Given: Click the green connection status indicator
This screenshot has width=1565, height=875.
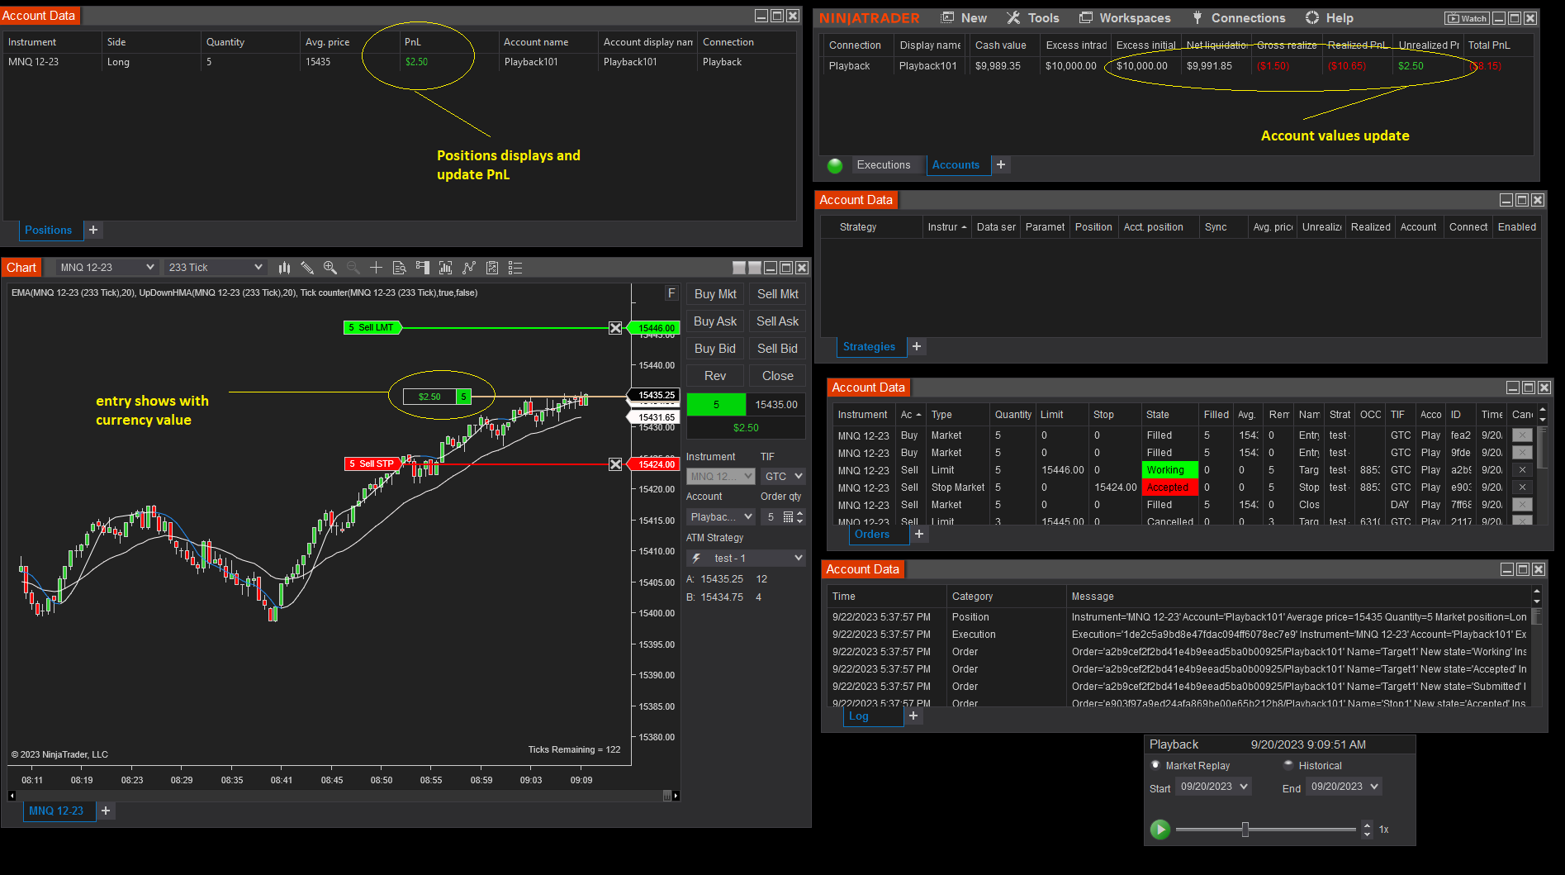Looking at the screenshot, I should pyautogui.click(x=835, y=165).
